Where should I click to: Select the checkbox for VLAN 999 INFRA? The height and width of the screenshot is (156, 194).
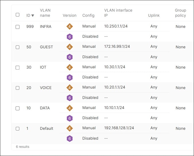pyautogui.click(x=18, y=27)
